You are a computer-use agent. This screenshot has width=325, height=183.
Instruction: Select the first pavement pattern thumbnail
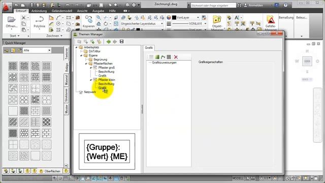point(13,66)
